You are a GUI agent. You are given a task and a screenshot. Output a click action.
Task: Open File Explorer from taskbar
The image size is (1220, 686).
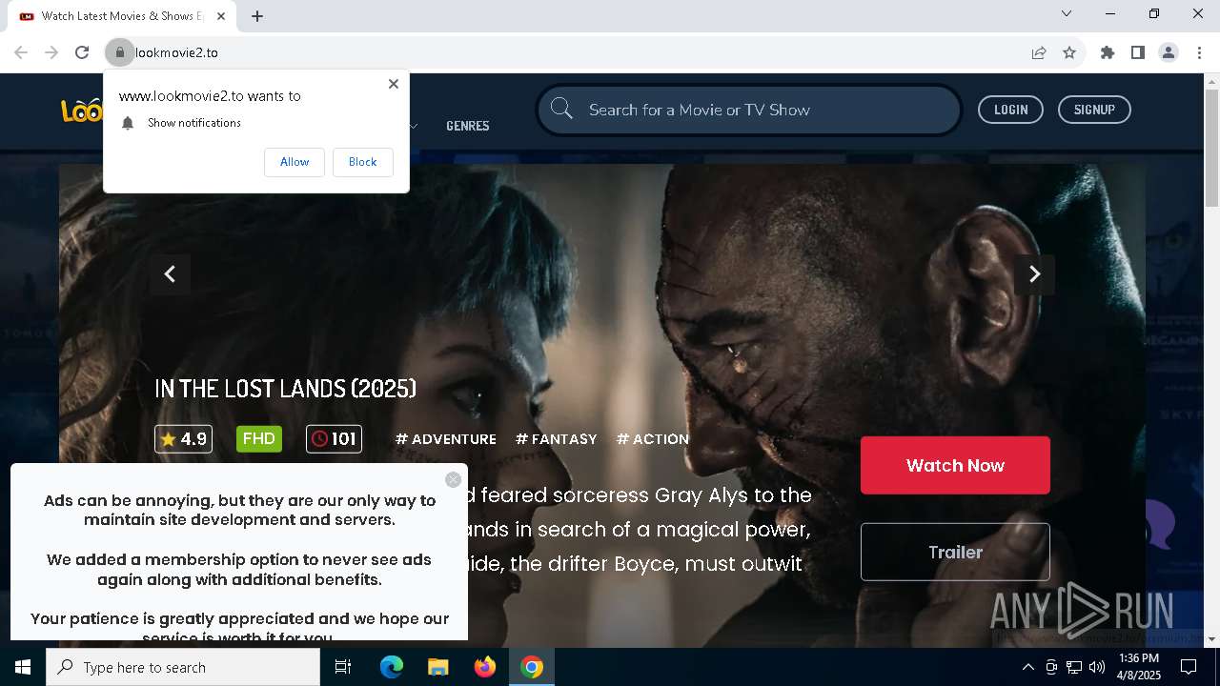437,667
